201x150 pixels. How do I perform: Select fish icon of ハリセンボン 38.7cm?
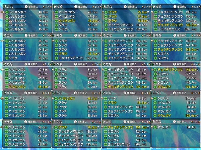click(7, 41)
